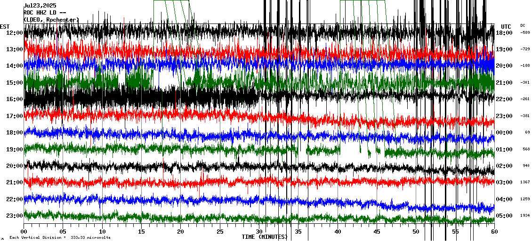Click the 60 minute axis tick label

pos(494,232)
